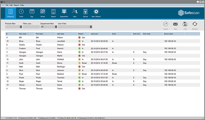Open the Department management icon

64,12
